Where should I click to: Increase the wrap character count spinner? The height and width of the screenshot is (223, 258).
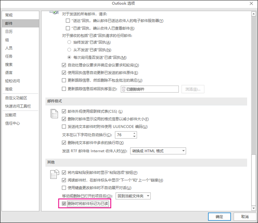click(x=134, y=133)
